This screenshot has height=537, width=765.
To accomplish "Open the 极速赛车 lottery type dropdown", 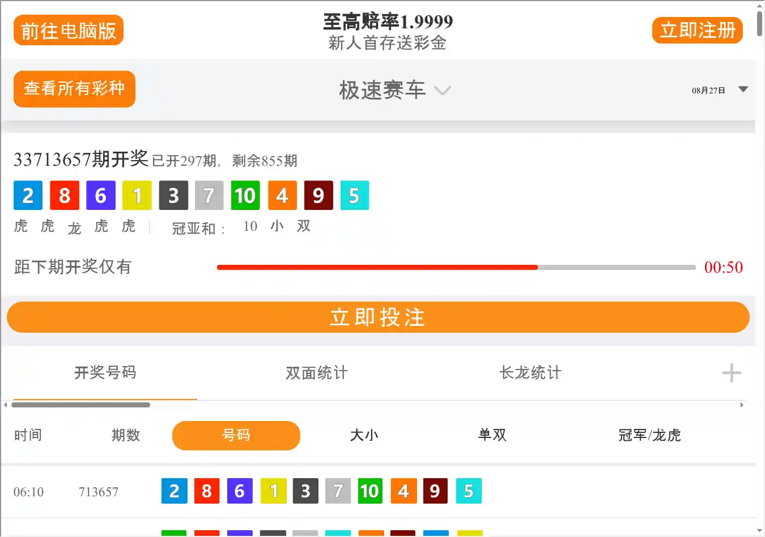I will click(394, 91).
